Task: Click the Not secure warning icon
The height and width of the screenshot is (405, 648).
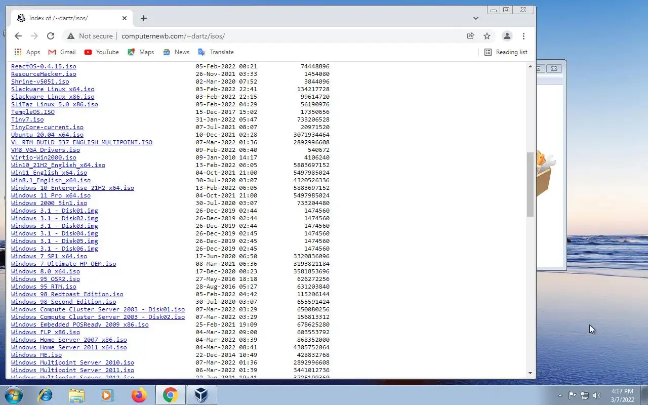Action: click(70, 36)
